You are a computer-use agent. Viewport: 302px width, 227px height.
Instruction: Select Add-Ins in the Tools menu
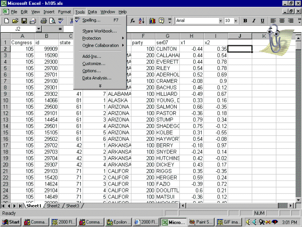click(x=91, y=57)
